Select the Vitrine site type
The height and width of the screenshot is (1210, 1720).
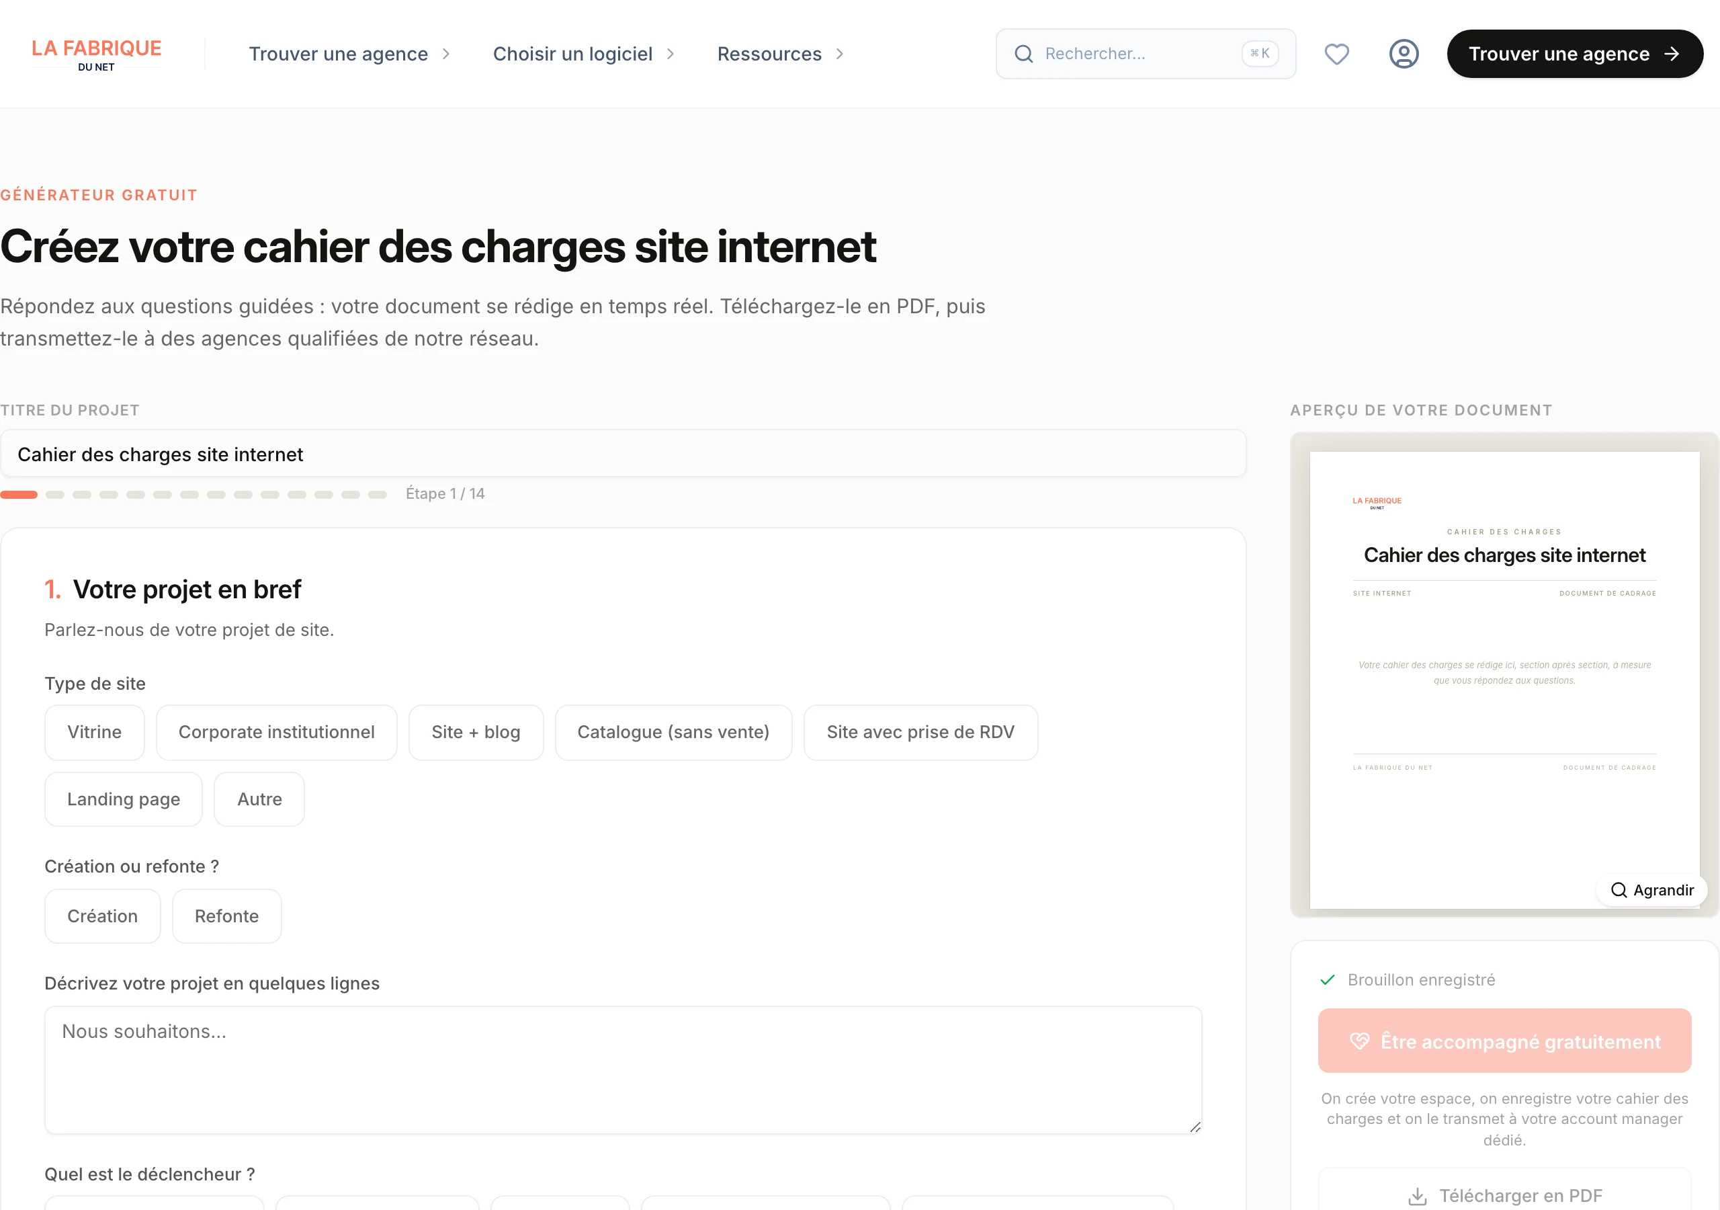(x=94, y=733)
